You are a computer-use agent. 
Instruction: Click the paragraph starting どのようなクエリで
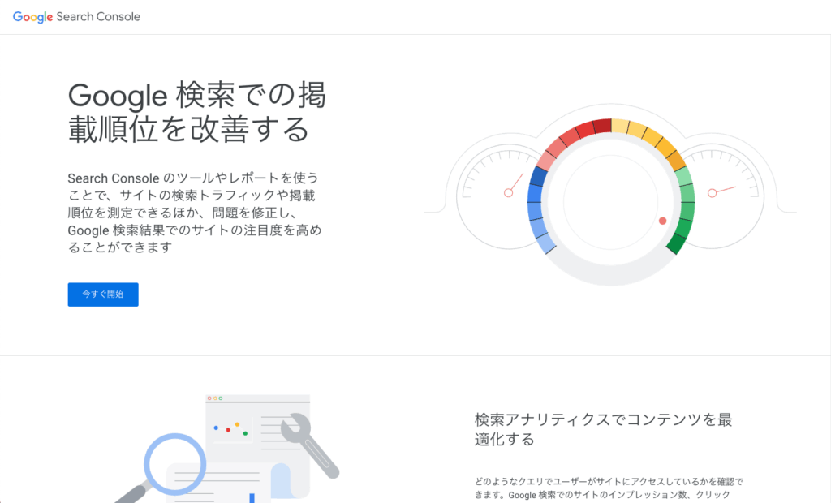coord(609,488)
